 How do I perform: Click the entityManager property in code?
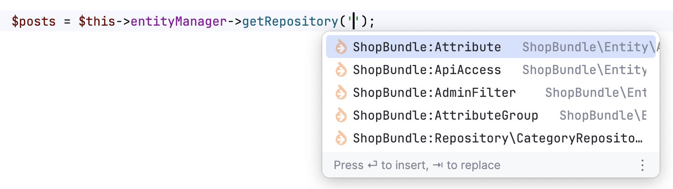(178, 22)
